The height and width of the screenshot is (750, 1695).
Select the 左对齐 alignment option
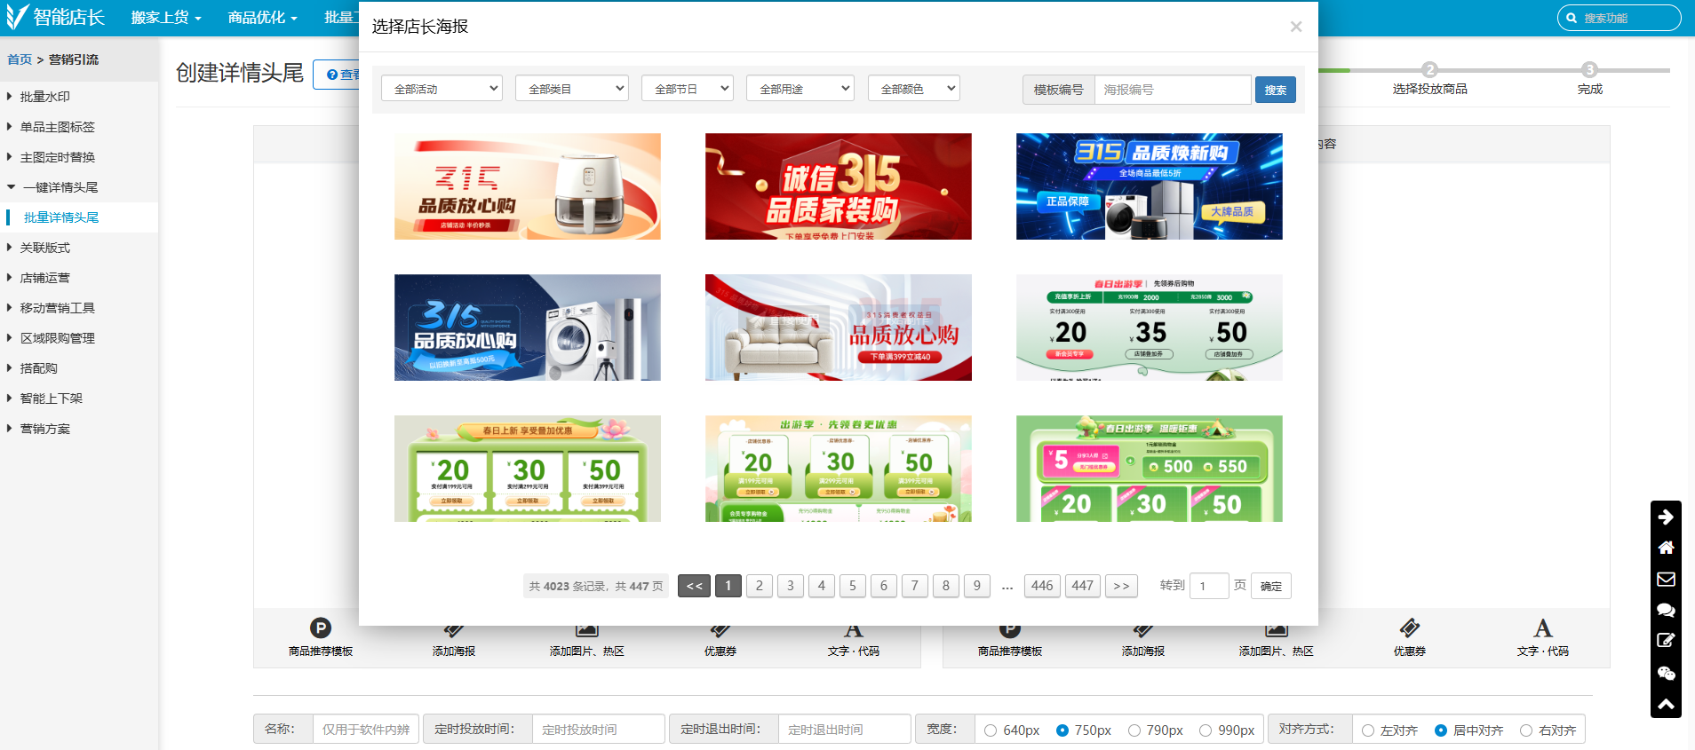pyautogui.click(x=1368, y=730)
